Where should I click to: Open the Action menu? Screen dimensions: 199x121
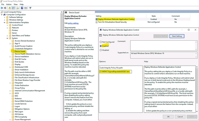(x=9, y=4)
